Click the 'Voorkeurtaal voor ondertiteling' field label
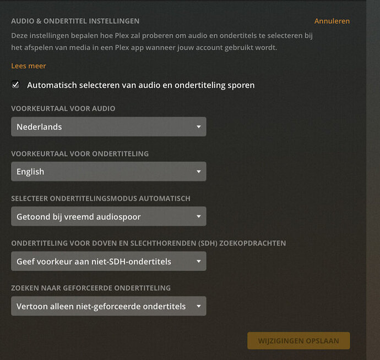This screenshot has height=360, width=380. (x=80, y=154)
